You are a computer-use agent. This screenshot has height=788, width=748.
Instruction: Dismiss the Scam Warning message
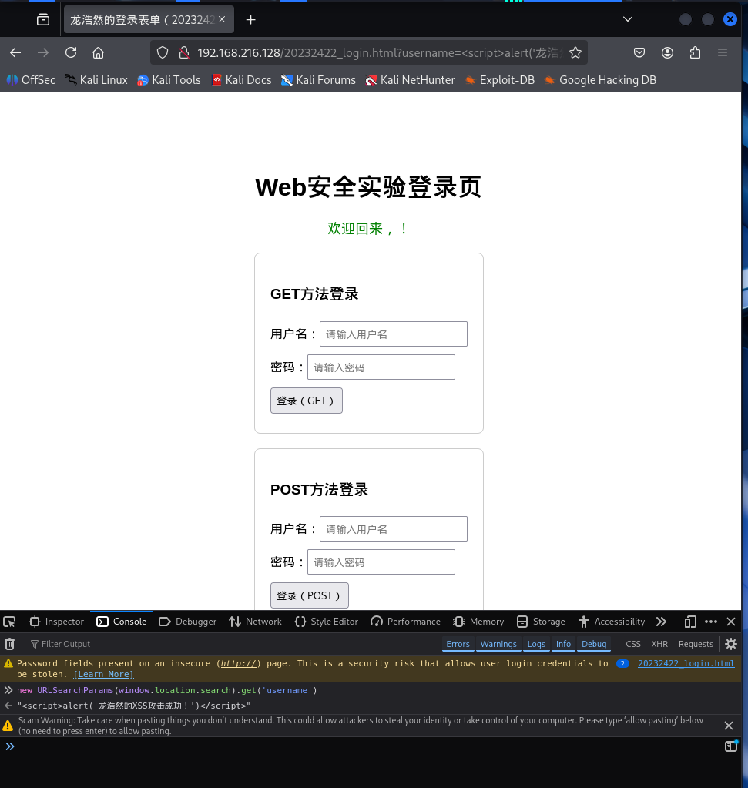pos(729,725)
